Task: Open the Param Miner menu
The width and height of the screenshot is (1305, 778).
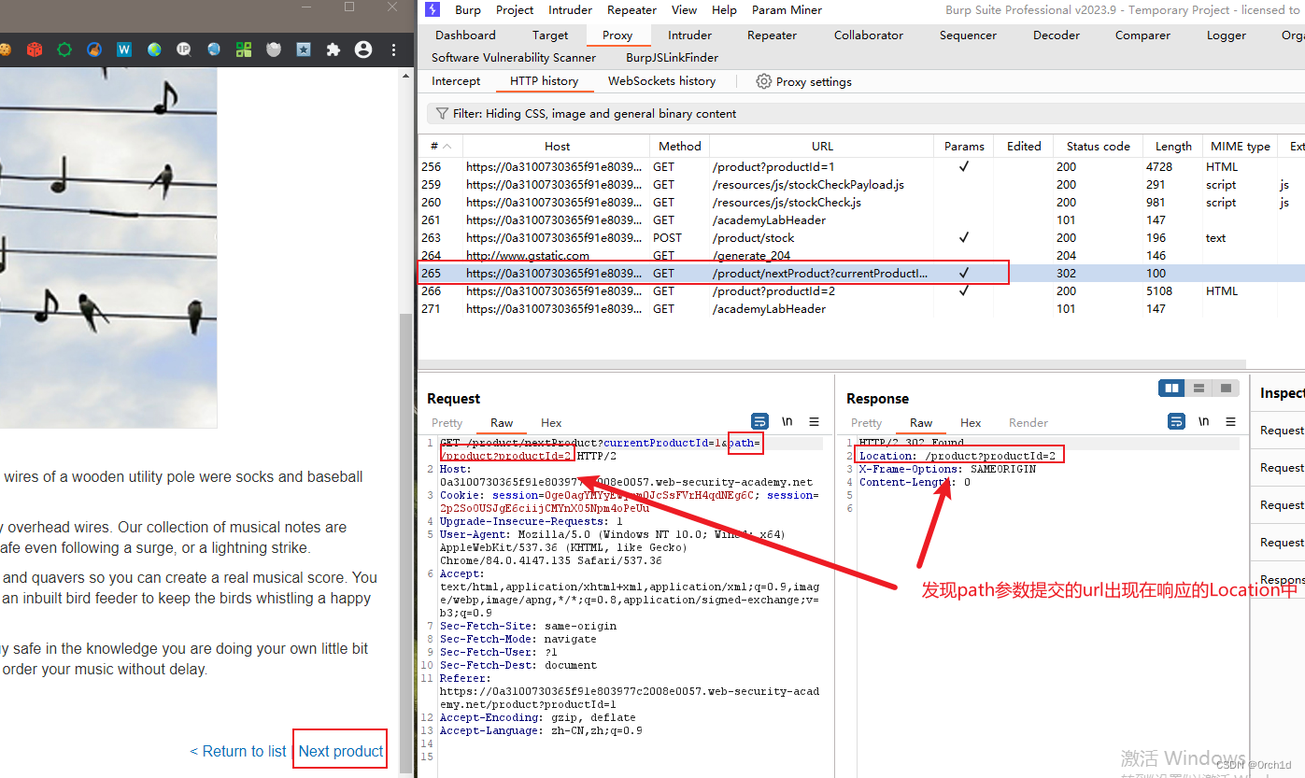Action: point(787,10)
